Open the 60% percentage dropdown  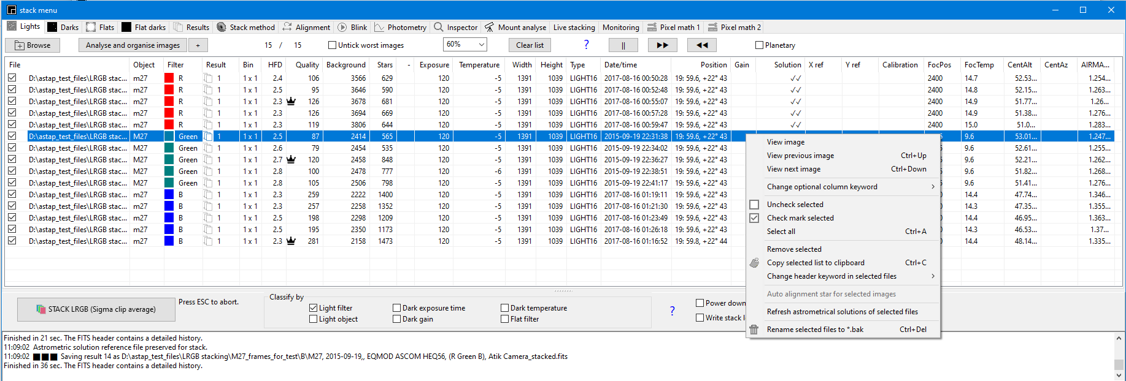(465, 44)
